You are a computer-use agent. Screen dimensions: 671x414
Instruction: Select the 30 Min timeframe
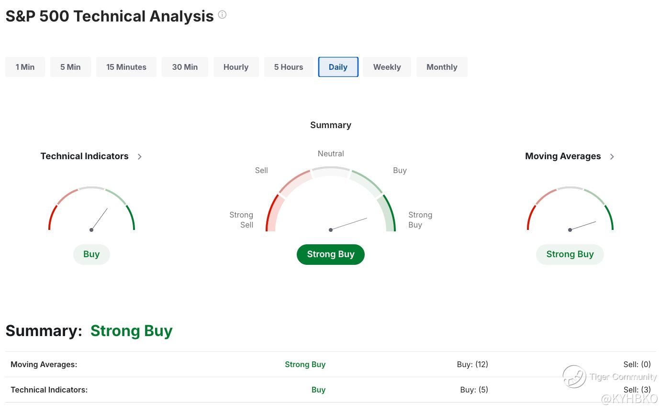(x=185, y=67)
